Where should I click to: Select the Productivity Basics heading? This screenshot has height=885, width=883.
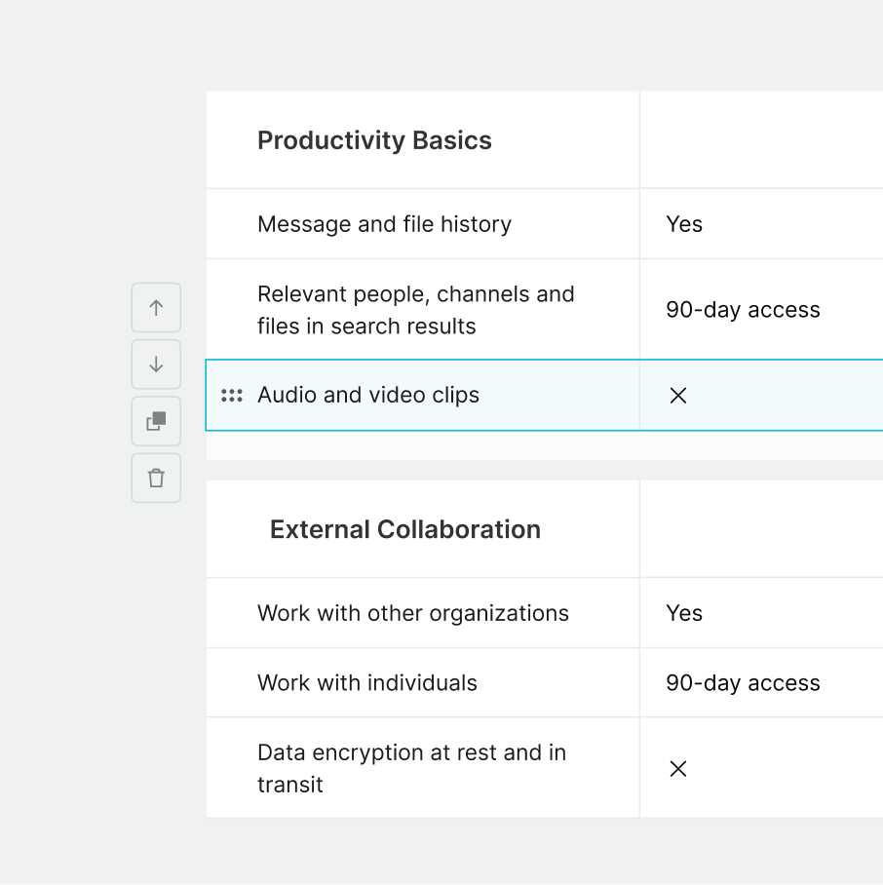(x=374, y=140)
